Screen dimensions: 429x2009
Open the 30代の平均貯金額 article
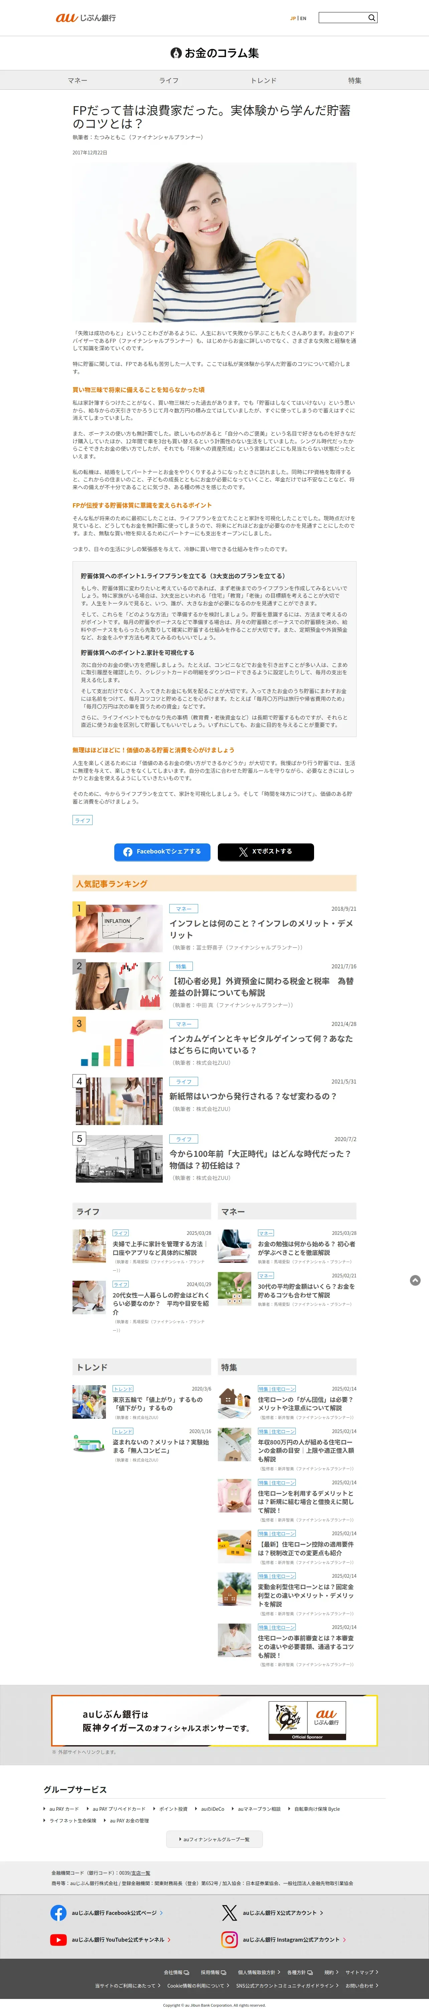point(307,1291)
